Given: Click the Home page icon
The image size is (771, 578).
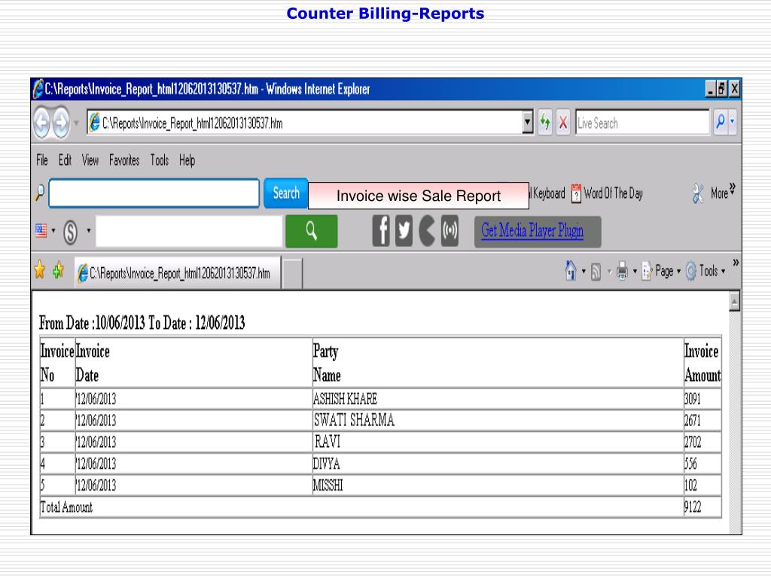Looking at the screenshot, I should [x=571, y=270].
